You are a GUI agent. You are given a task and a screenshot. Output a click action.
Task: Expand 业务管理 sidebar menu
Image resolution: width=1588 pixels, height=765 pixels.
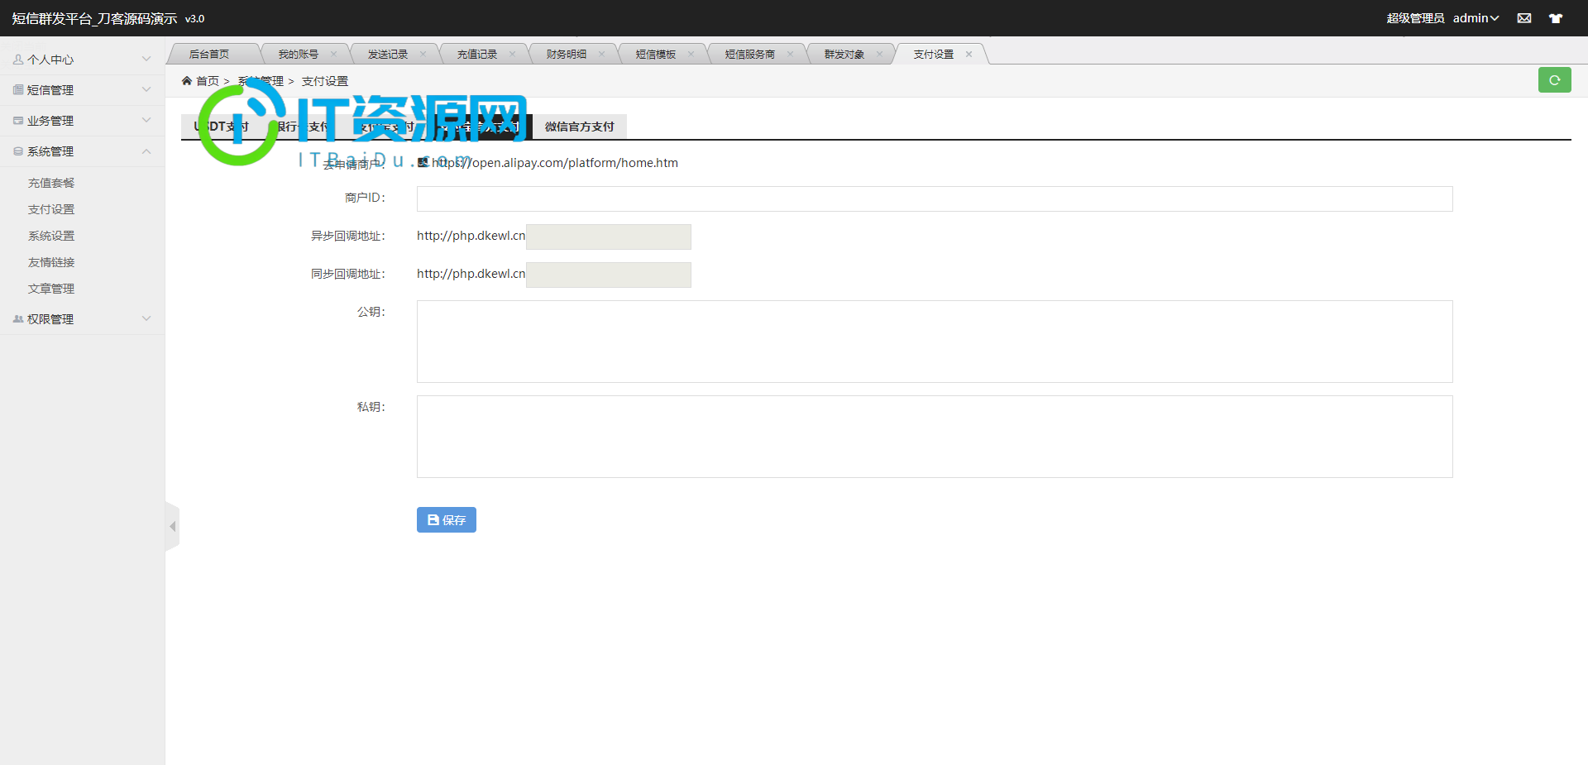(x=83, y=121)
